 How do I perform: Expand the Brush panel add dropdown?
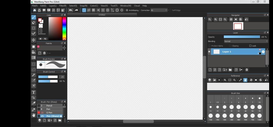coord(51,120)
